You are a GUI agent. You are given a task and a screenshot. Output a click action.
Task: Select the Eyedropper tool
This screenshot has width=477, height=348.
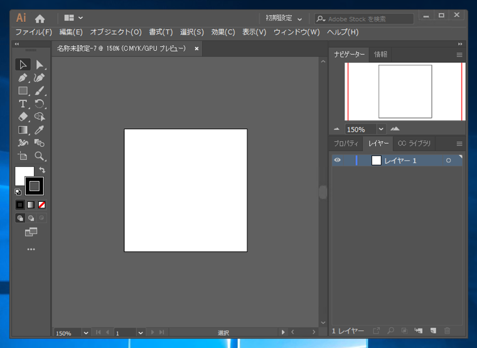coord(40,130)
